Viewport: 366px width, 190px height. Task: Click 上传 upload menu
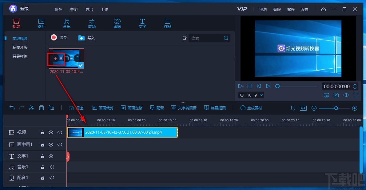point(105,9)
